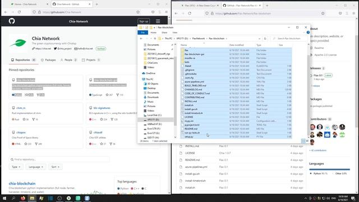Expand the File Explorer address bar history dropdown

[259, 39]
